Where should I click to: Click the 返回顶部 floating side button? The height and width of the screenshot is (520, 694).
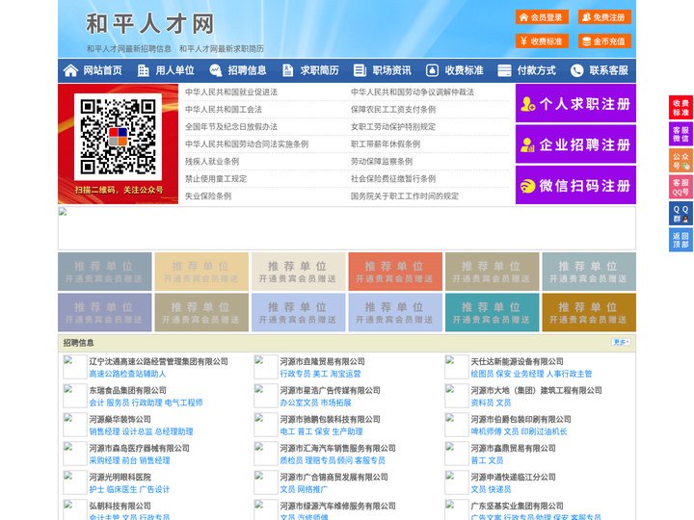681,240
